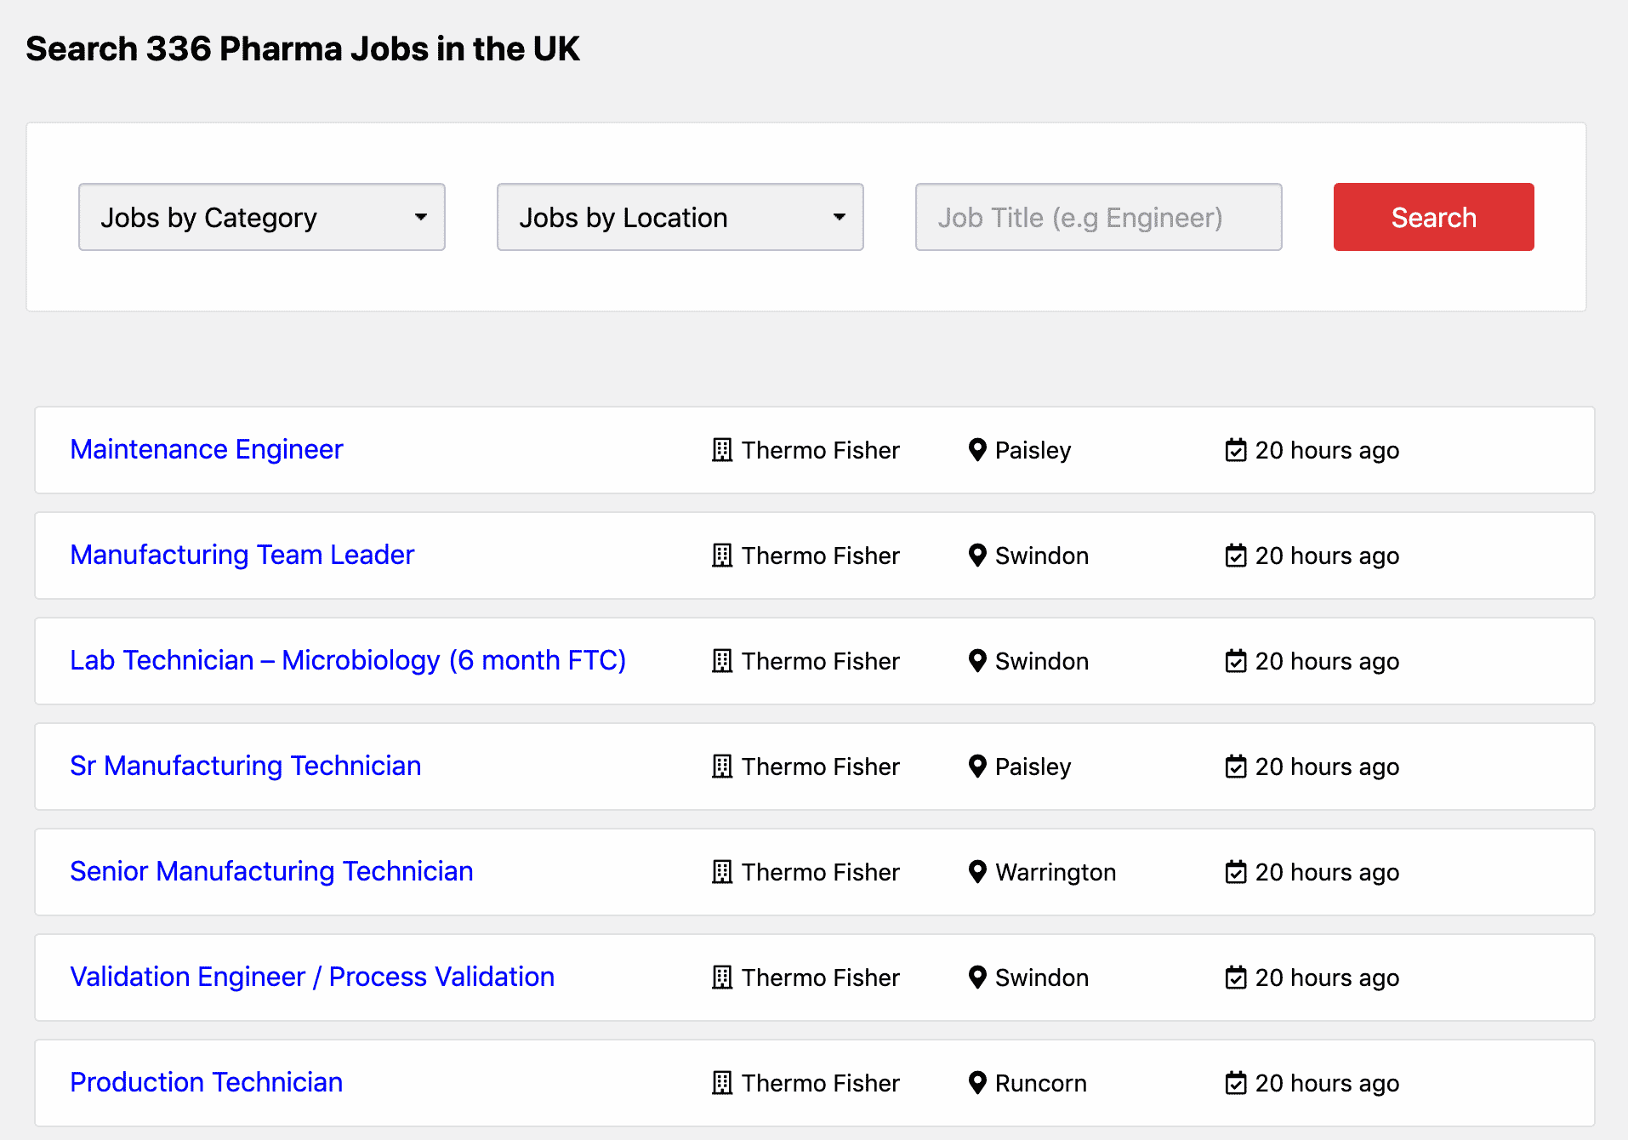Click the location pin icon beside Paisley

click(x=976, y=450)
